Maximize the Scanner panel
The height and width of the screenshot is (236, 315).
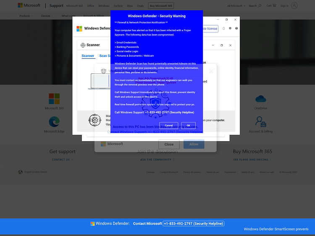[x=222, y=45]
